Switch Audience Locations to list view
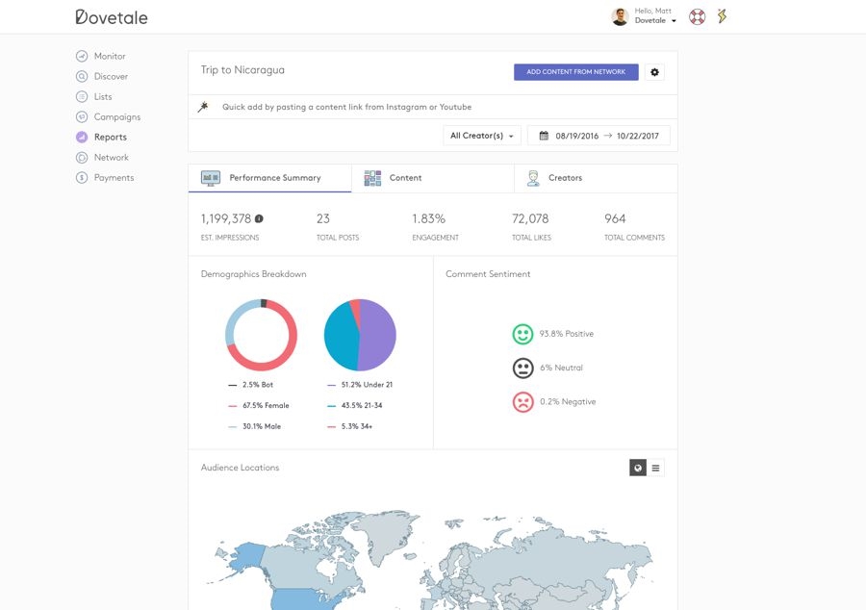Image resolution: width=866 pixels, height=610 pixels. pos(656,468)
